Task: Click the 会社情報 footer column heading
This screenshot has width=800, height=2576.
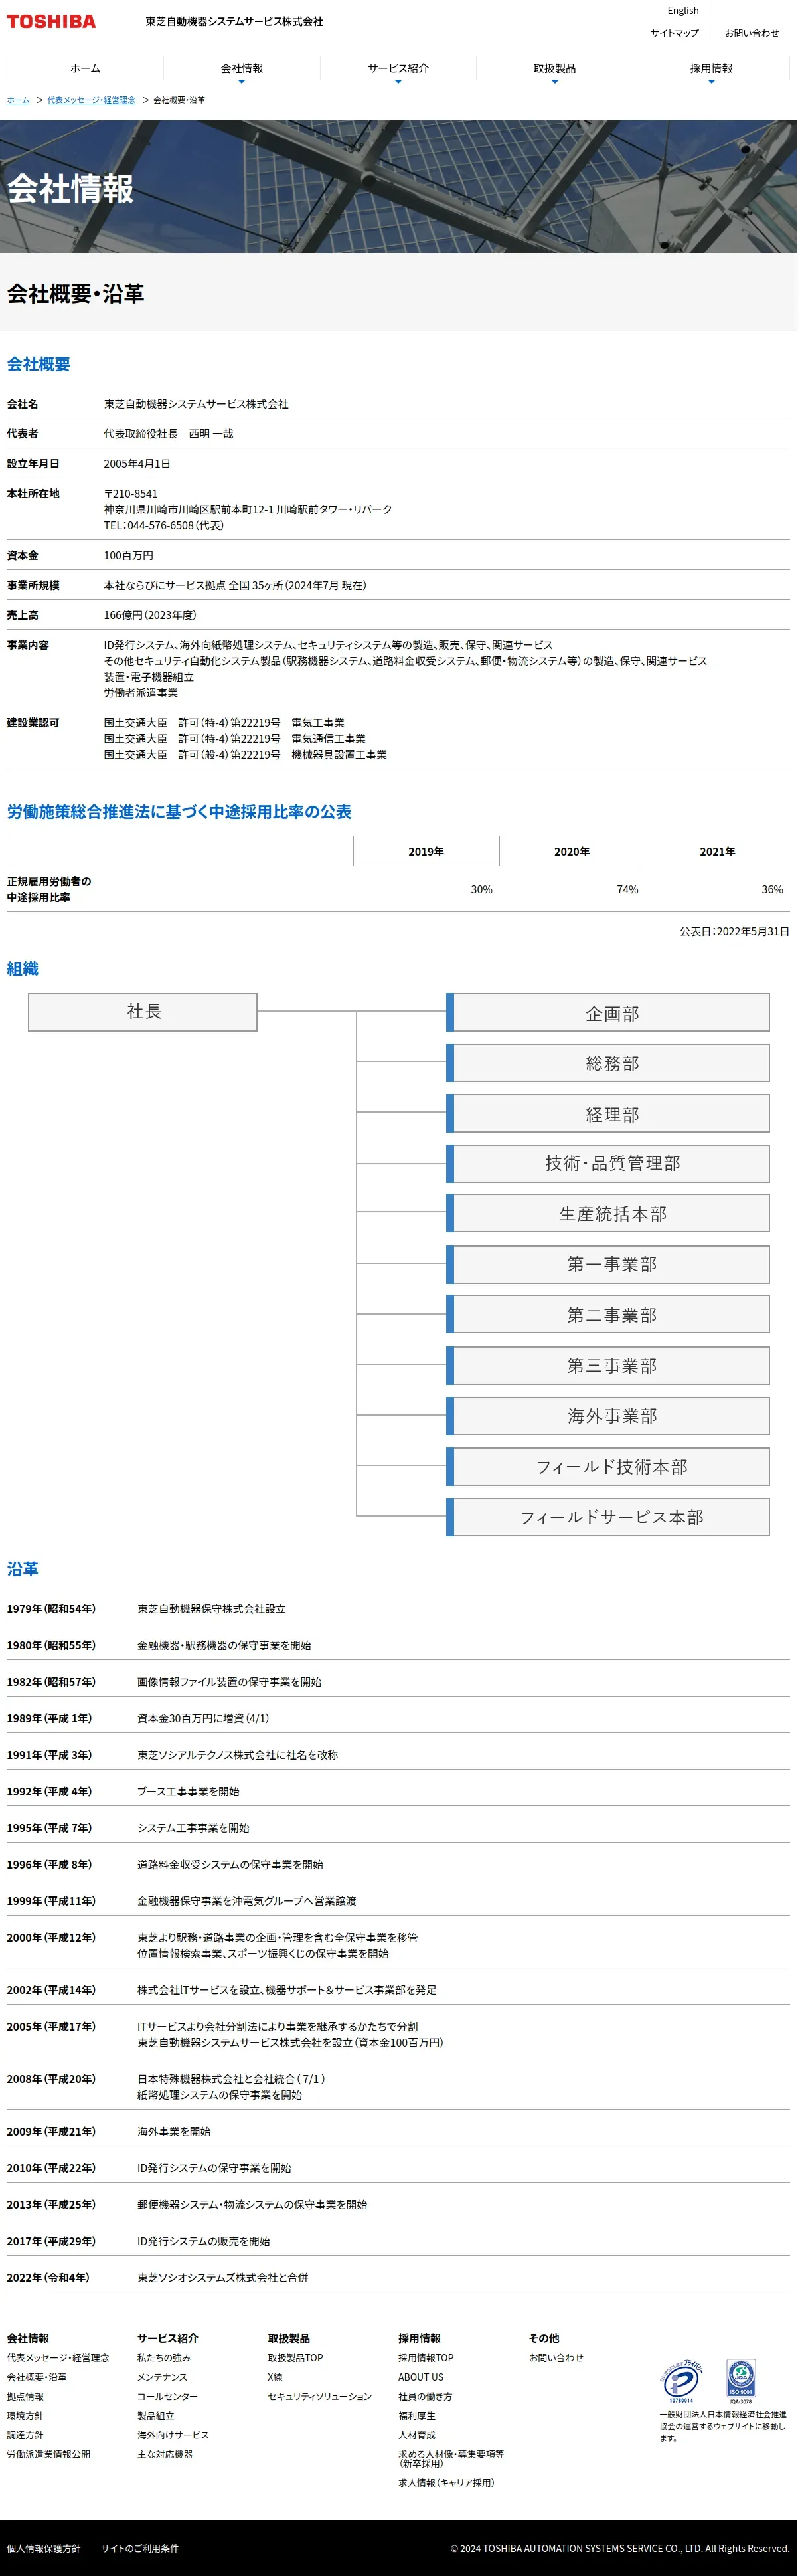Action: (x=28, y=2338)
